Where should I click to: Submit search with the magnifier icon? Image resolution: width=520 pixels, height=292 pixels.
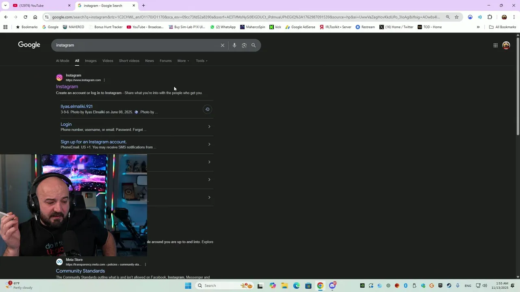pyautogui.click(x=253, y=45)
